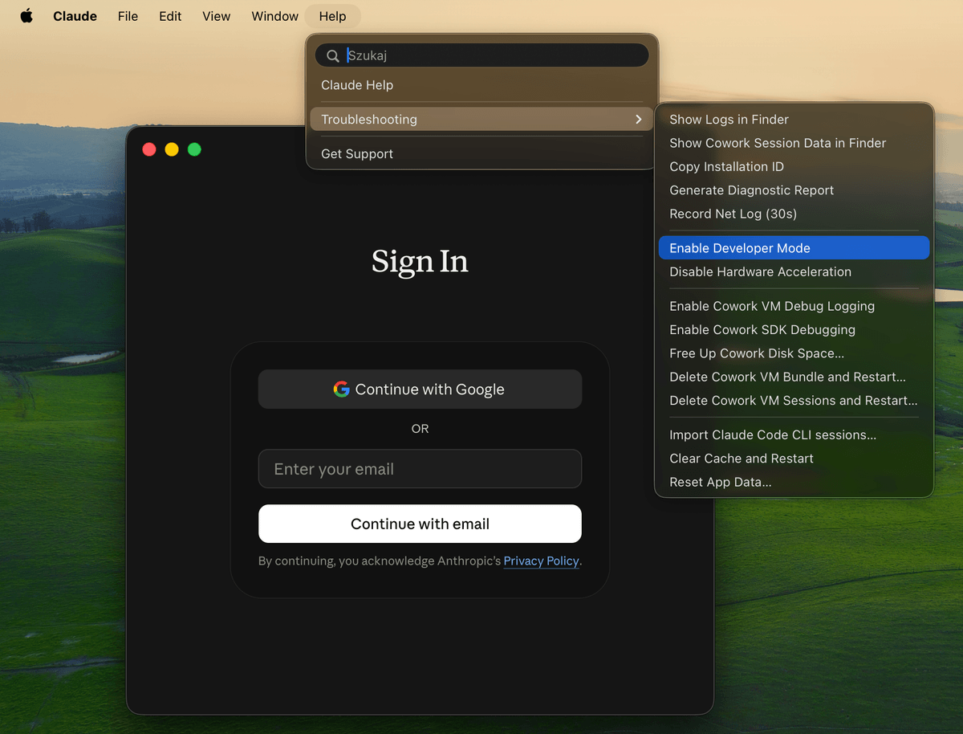This screenshot has width=963, height=734.
Task: Choose Import Claude Code CLI sessions
Action: [794, 434]
